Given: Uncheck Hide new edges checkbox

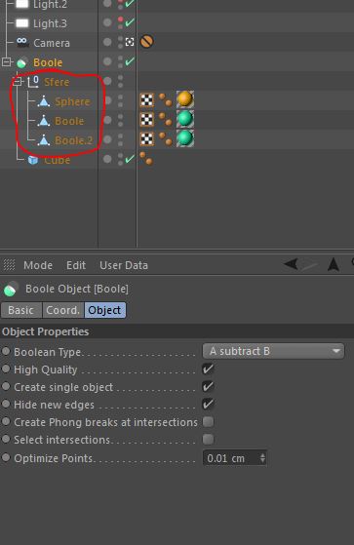Looking at the screenshot, I should point(208,404).
